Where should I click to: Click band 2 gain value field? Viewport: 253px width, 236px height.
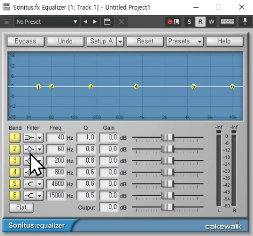(x=109, y=149)
